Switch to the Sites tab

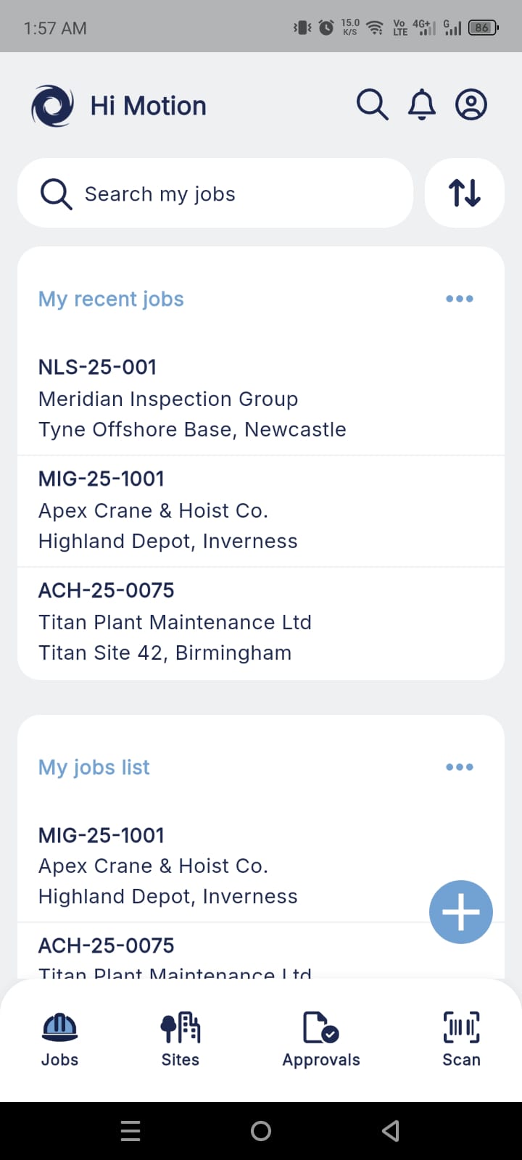click(180, 1039)
